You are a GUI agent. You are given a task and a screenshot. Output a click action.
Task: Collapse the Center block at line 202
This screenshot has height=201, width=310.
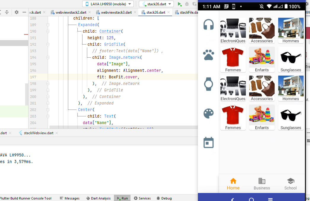pyautogui.click(x=48, y=110)
